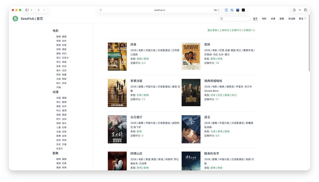Screen dimensions: 319x182
Task: Open the 白日提灯 poster thumbnail
Action: tap(117, 129)
